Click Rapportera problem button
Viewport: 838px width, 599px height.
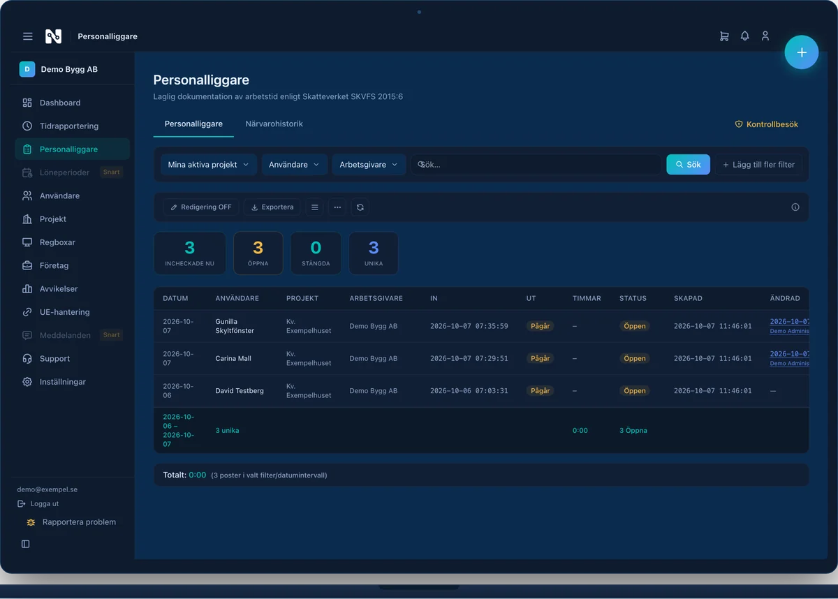(72, 522)
